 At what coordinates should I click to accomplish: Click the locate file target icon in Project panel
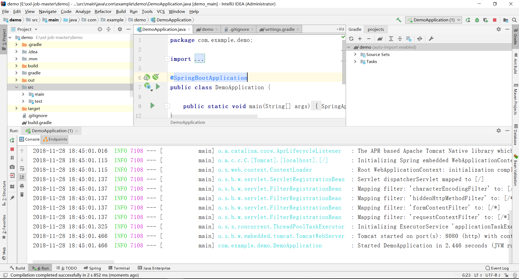[100, 29]
